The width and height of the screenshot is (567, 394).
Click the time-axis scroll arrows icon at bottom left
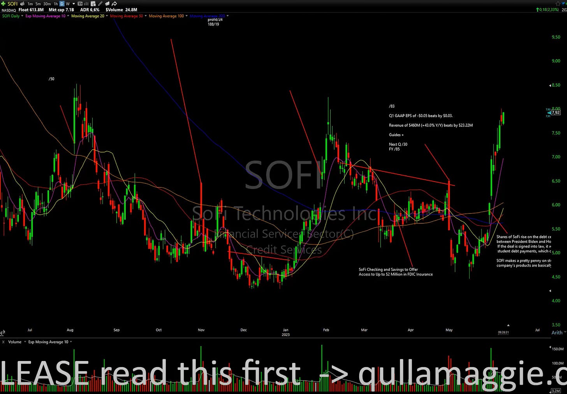click(2, 333)
